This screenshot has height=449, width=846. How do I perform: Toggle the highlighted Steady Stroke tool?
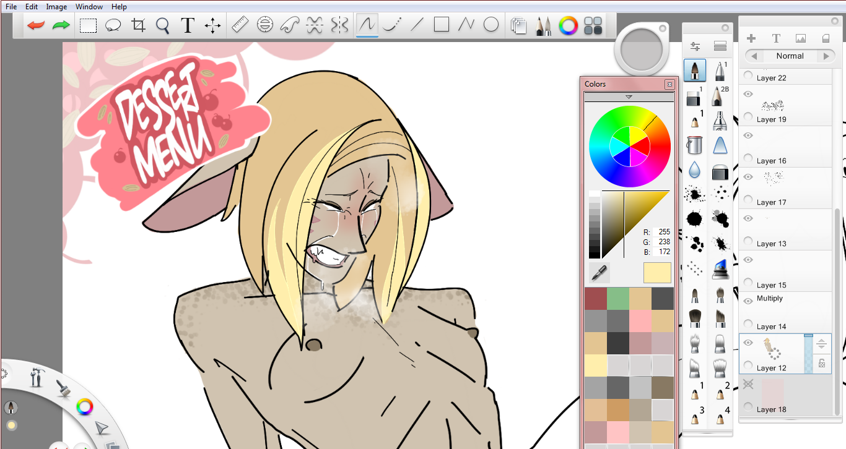click(367, 25)
